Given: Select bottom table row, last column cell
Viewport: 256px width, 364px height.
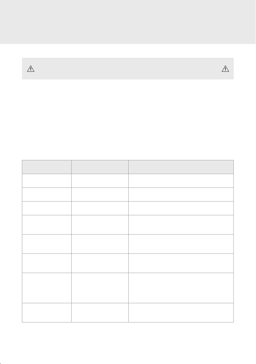Looking at the screenshot, I should pos(181,313).
